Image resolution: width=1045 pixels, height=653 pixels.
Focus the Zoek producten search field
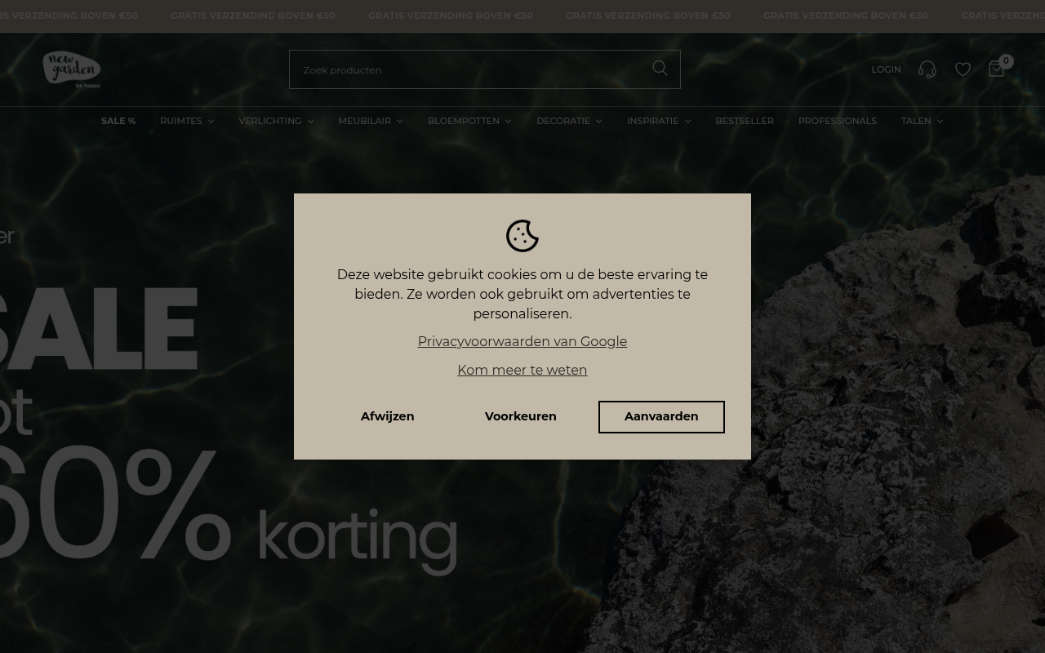485,69
